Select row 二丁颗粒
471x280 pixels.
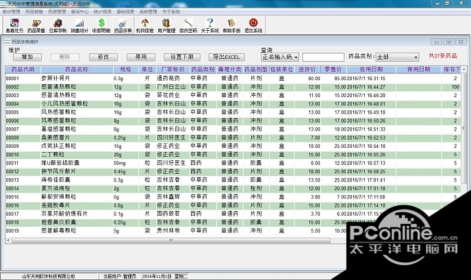(233, 155)
